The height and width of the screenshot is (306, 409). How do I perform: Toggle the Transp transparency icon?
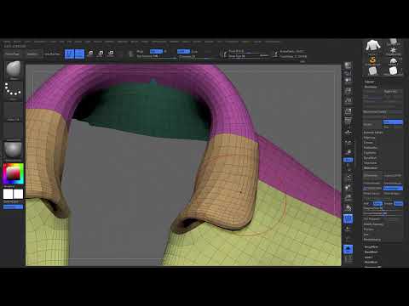(348, 229)
